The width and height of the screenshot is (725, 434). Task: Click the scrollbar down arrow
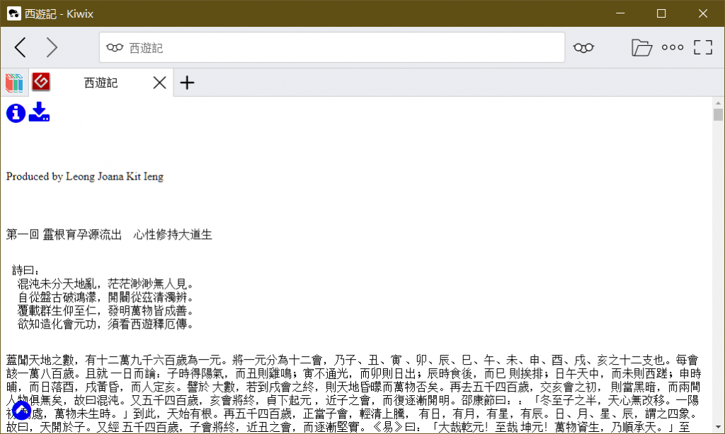[718, 427]
